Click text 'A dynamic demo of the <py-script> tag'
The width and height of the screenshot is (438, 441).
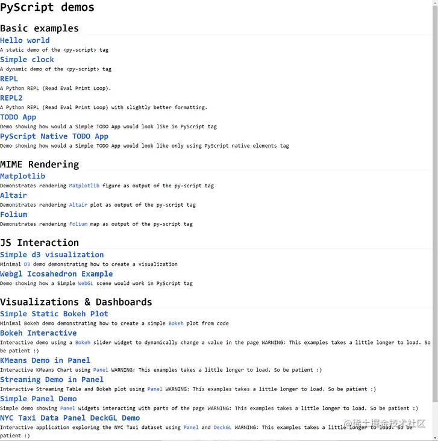pos(55,69)
